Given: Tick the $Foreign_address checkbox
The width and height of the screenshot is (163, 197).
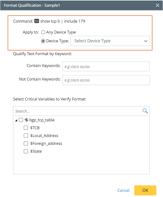Looking at the screenshot, I should tap(26, 144).
